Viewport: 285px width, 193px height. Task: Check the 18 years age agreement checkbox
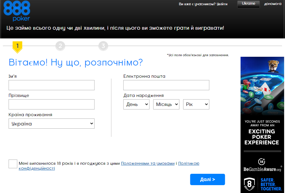[x=13, y=164]
